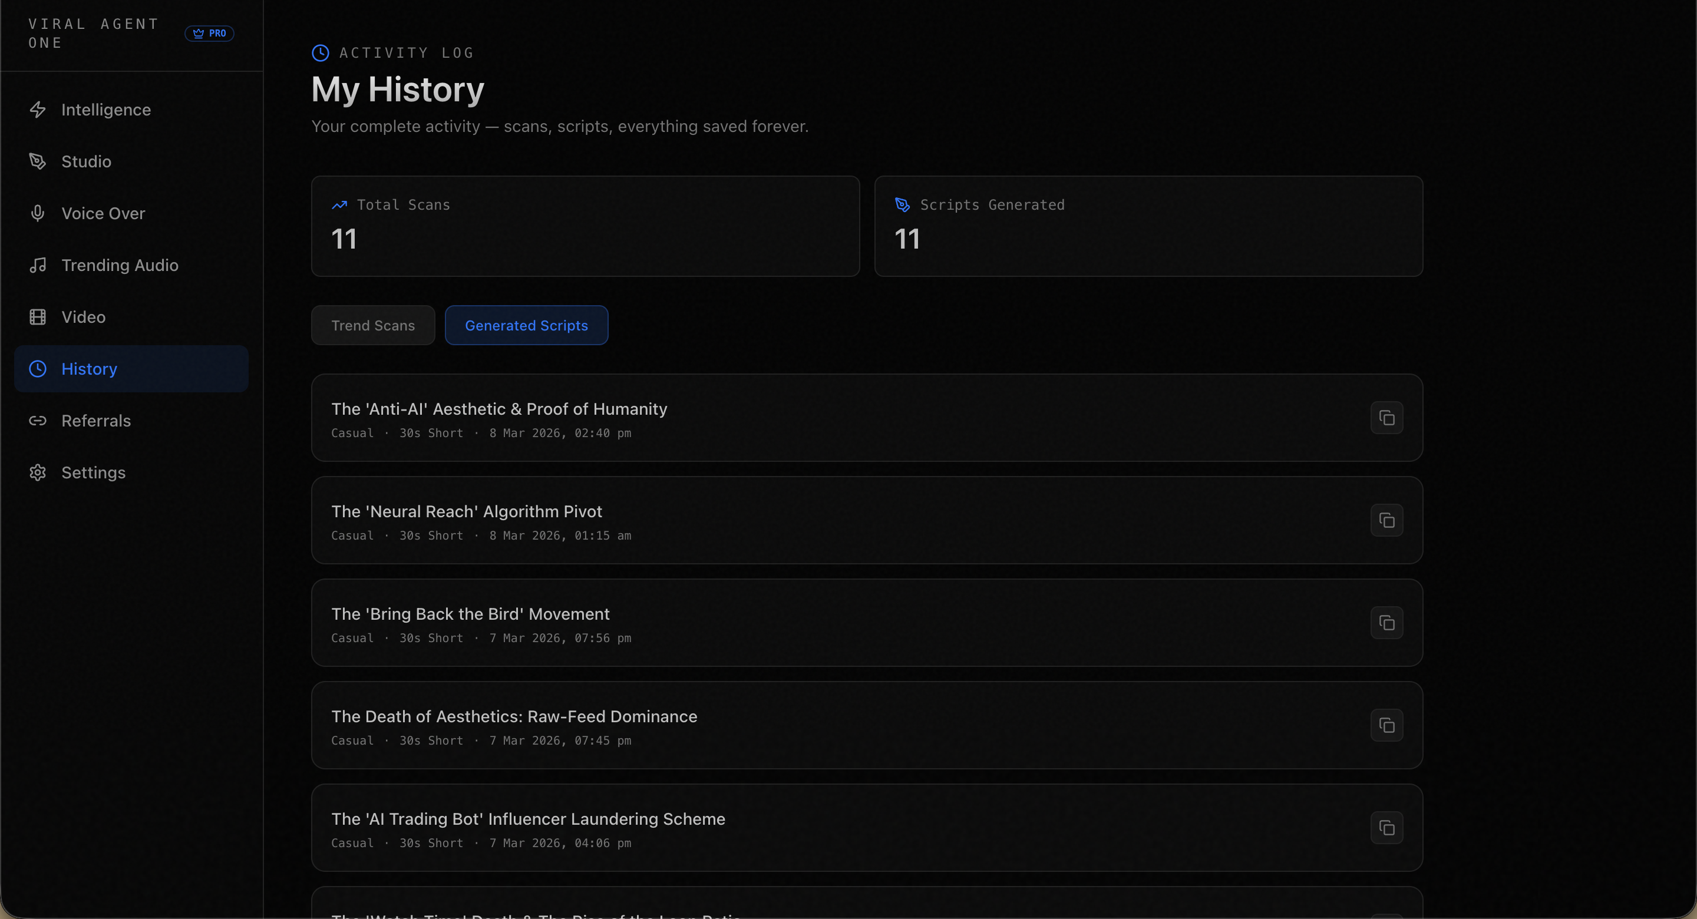Copy the 'Bring Back the Bird' script
The image size is (1697, 919).
[x=1386, y=623]
